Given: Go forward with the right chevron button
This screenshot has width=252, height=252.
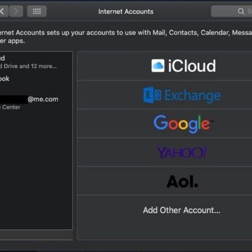Looking at the screenshot, I should pyautogui.click(x=16, y=11).
